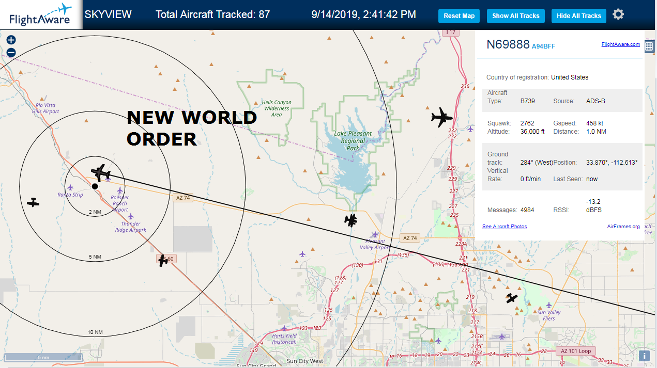Click the date and time display

364,14
